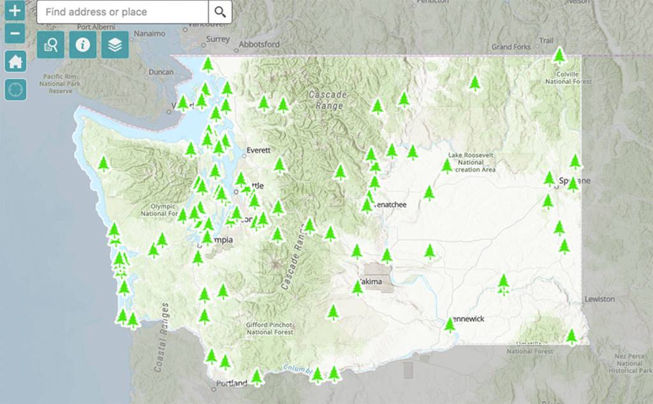653x404 pixels.
Task: Click the tree marker beside Lake Roosevelt label
Action: (x=447, y=165)
